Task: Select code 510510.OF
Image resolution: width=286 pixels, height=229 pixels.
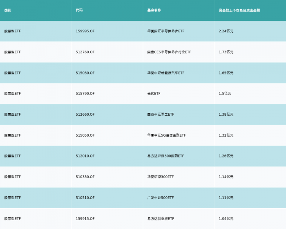Action: tap(85, 198)
